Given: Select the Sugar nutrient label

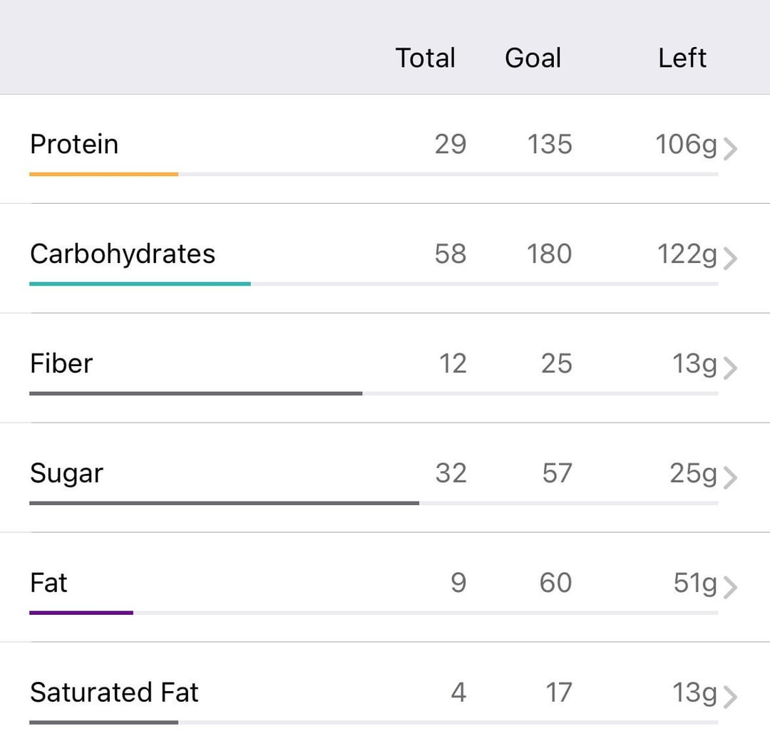Looking at the screenshot, I should (x=66, y=474).
